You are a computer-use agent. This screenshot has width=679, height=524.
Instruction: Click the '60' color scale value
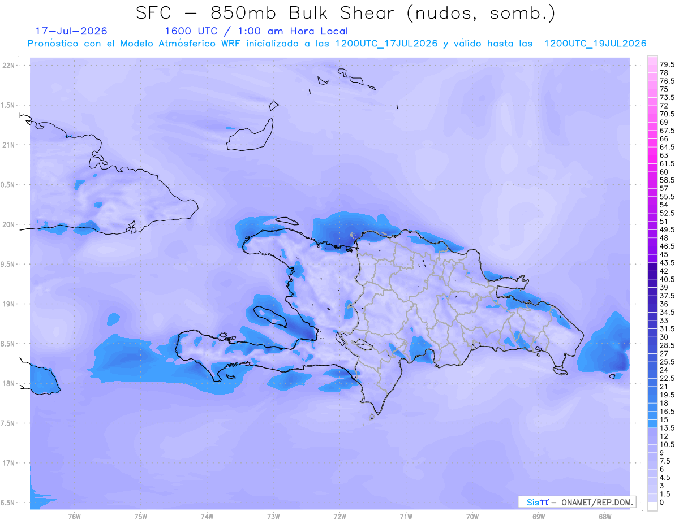pos(664,172)
